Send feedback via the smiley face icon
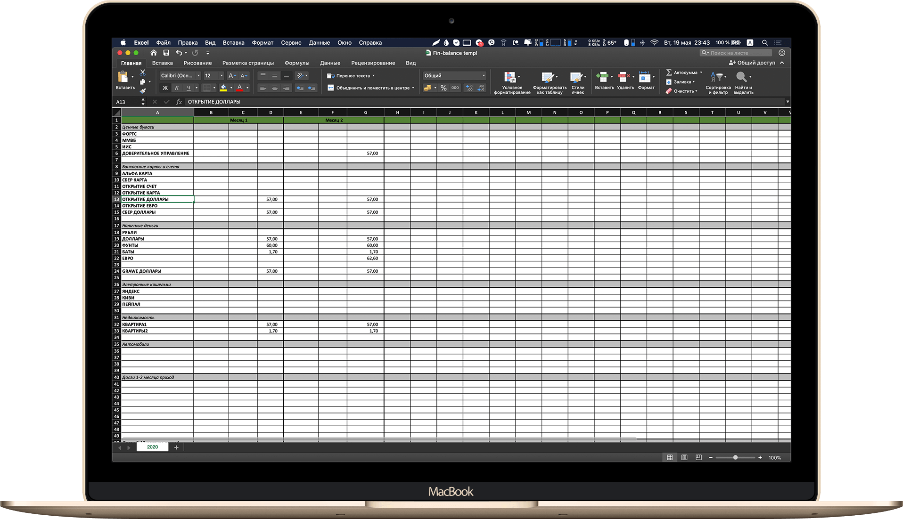Viewport: 903px width, 519px height. [782, 53]
